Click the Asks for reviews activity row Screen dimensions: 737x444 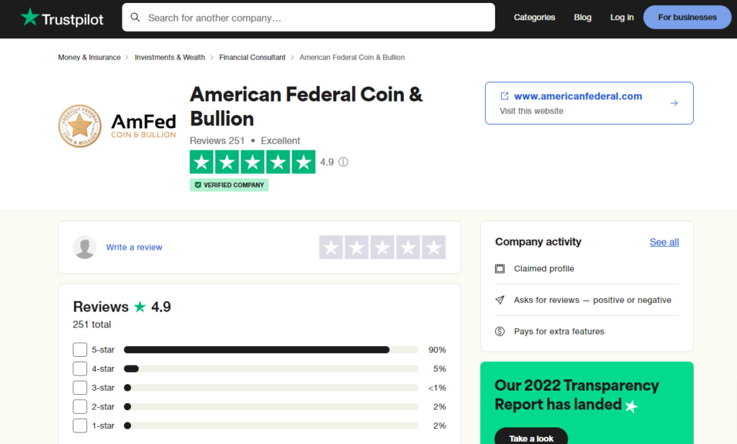(587, 300)
